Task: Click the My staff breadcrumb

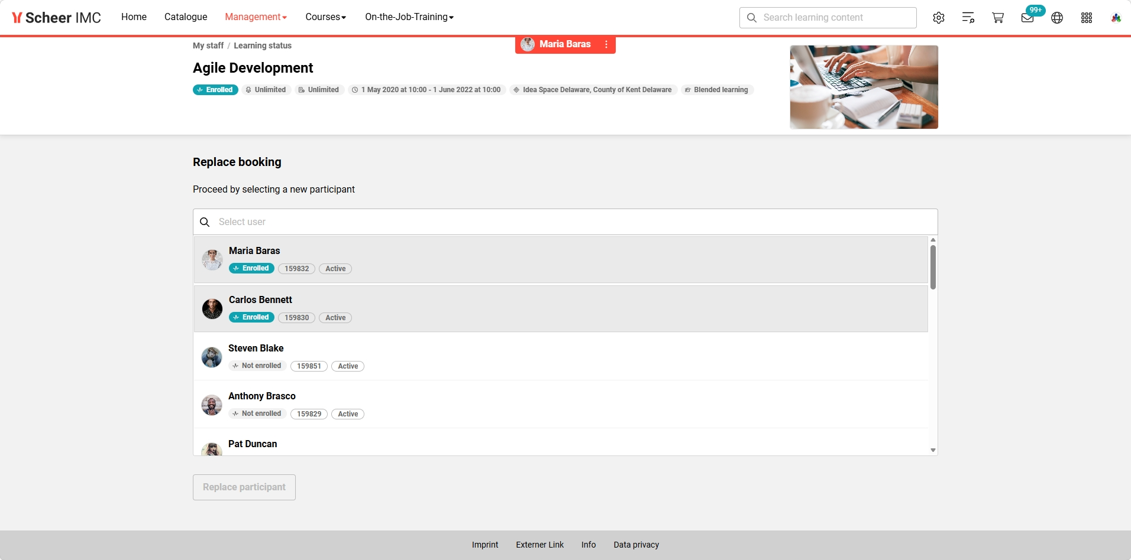Action: pyautogui.click(x=208, y=45)
